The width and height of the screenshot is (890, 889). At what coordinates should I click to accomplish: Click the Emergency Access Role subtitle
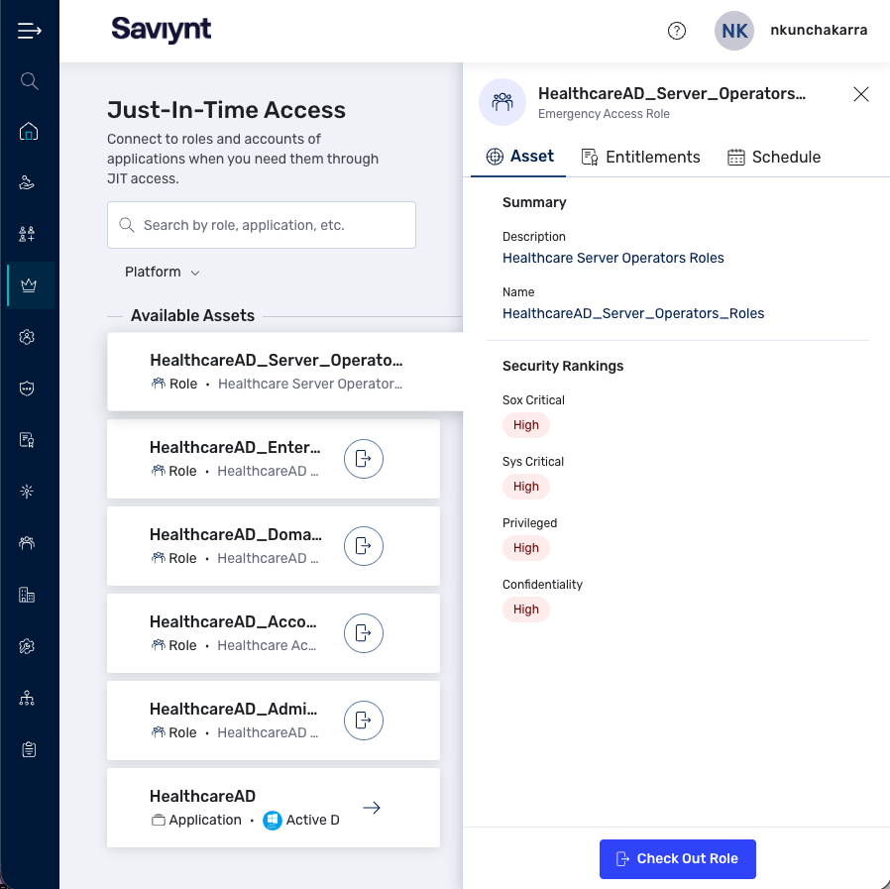(604, 114)
